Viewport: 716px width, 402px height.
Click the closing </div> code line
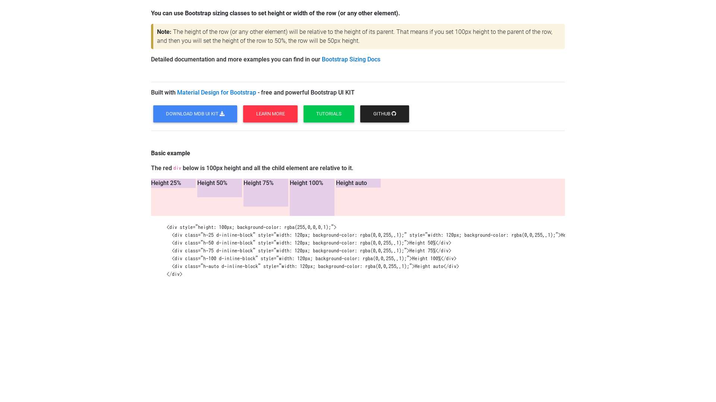pyautogui.click(x=175, y=274)
